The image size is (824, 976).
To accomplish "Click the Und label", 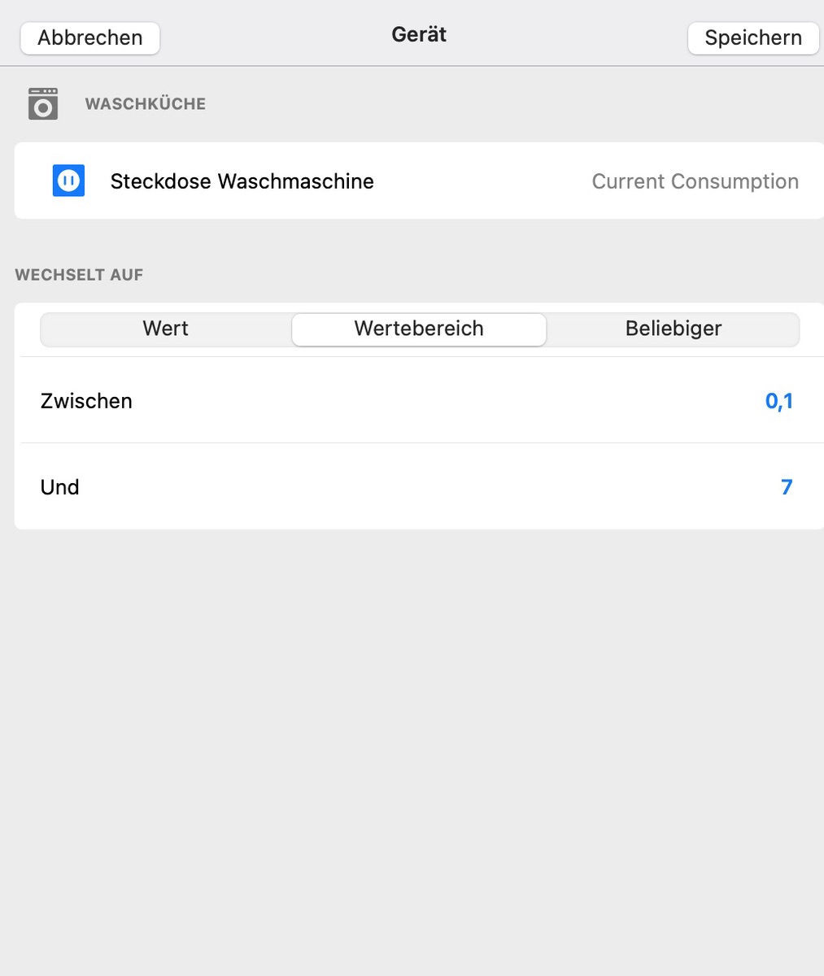I will [60, 487].
